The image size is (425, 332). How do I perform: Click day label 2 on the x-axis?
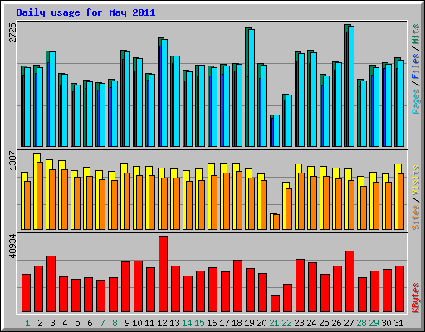pos(40,323)
